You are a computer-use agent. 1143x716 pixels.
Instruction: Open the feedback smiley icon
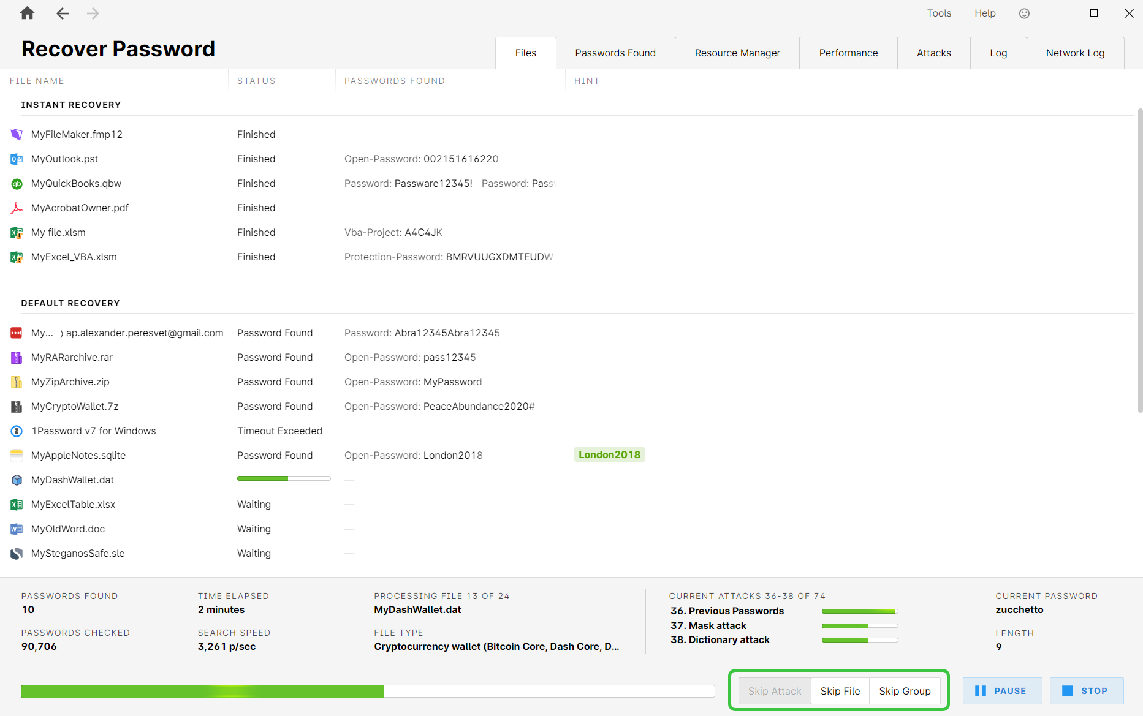pyautogui.click(x=1024, y=13)
